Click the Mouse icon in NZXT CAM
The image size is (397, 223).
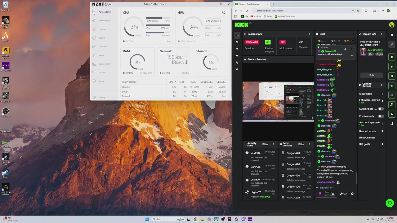(95, 55)
